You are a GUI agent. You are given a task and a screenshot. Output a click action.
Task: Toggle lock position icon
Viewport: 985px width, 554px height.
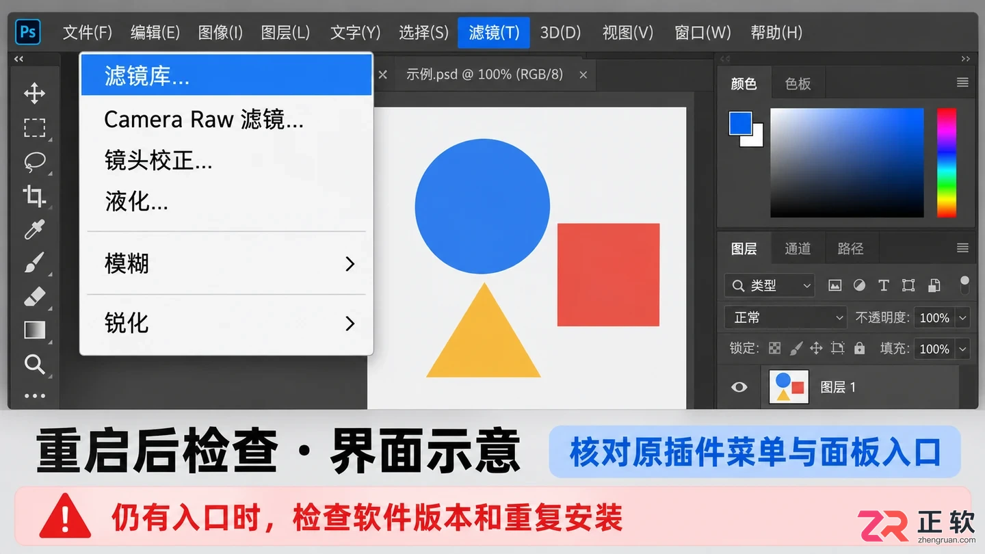[x=816, y=348]
